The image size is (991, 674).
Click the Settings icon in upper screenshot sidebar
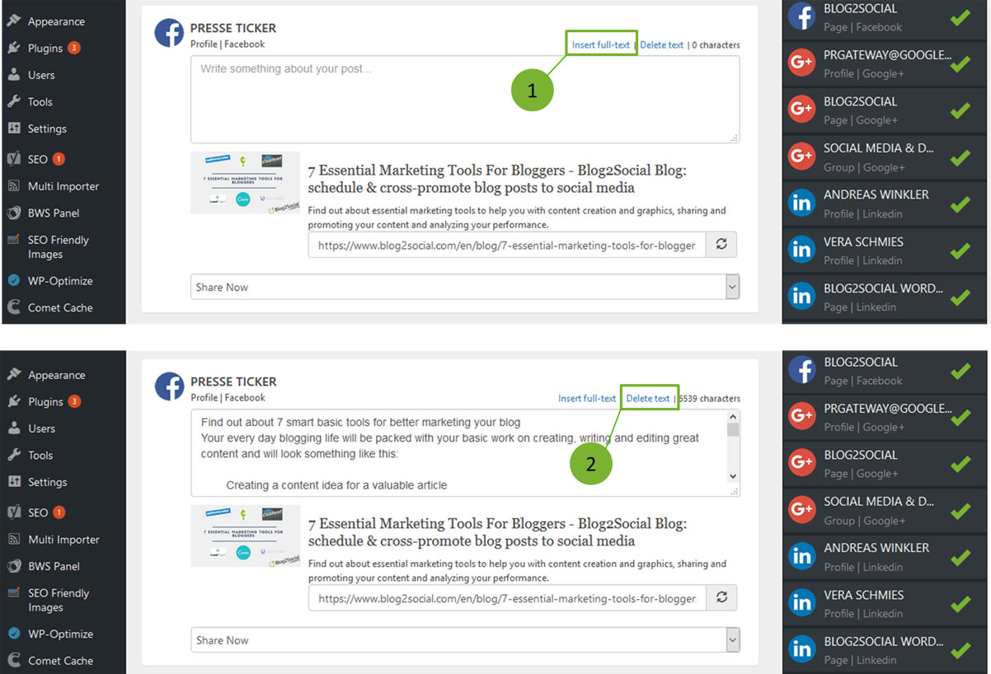14,129
